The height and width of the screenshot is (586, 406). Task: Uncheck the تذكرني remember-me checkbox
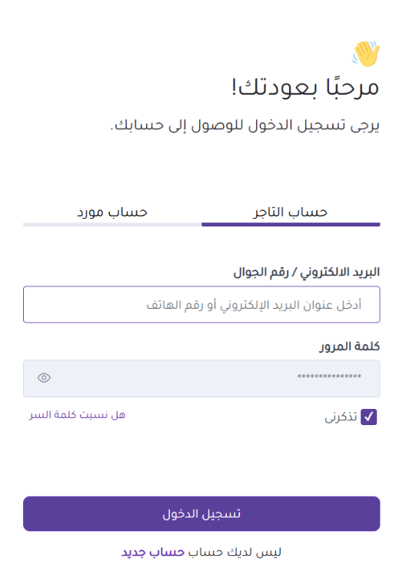click(368, 417)
